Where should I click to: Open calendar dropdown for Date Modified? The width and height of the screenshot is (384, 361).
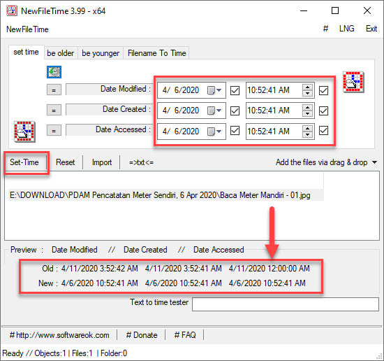coord(215,90)
